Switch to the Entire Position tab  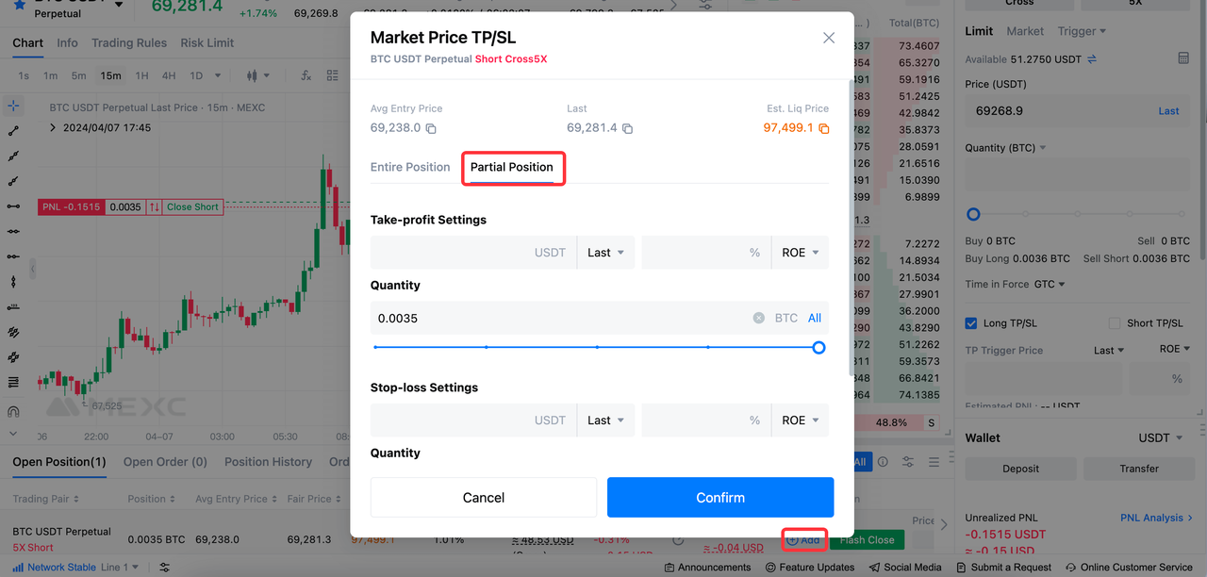[410, 168]
